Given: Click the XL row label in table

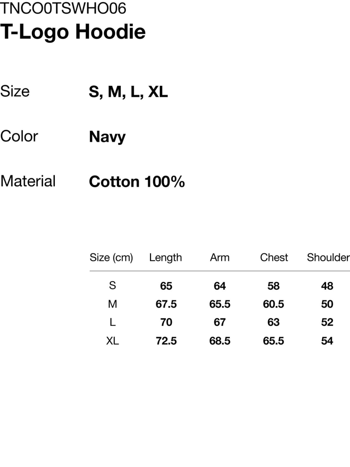Looking at the screenshot, I should point(113,341).
